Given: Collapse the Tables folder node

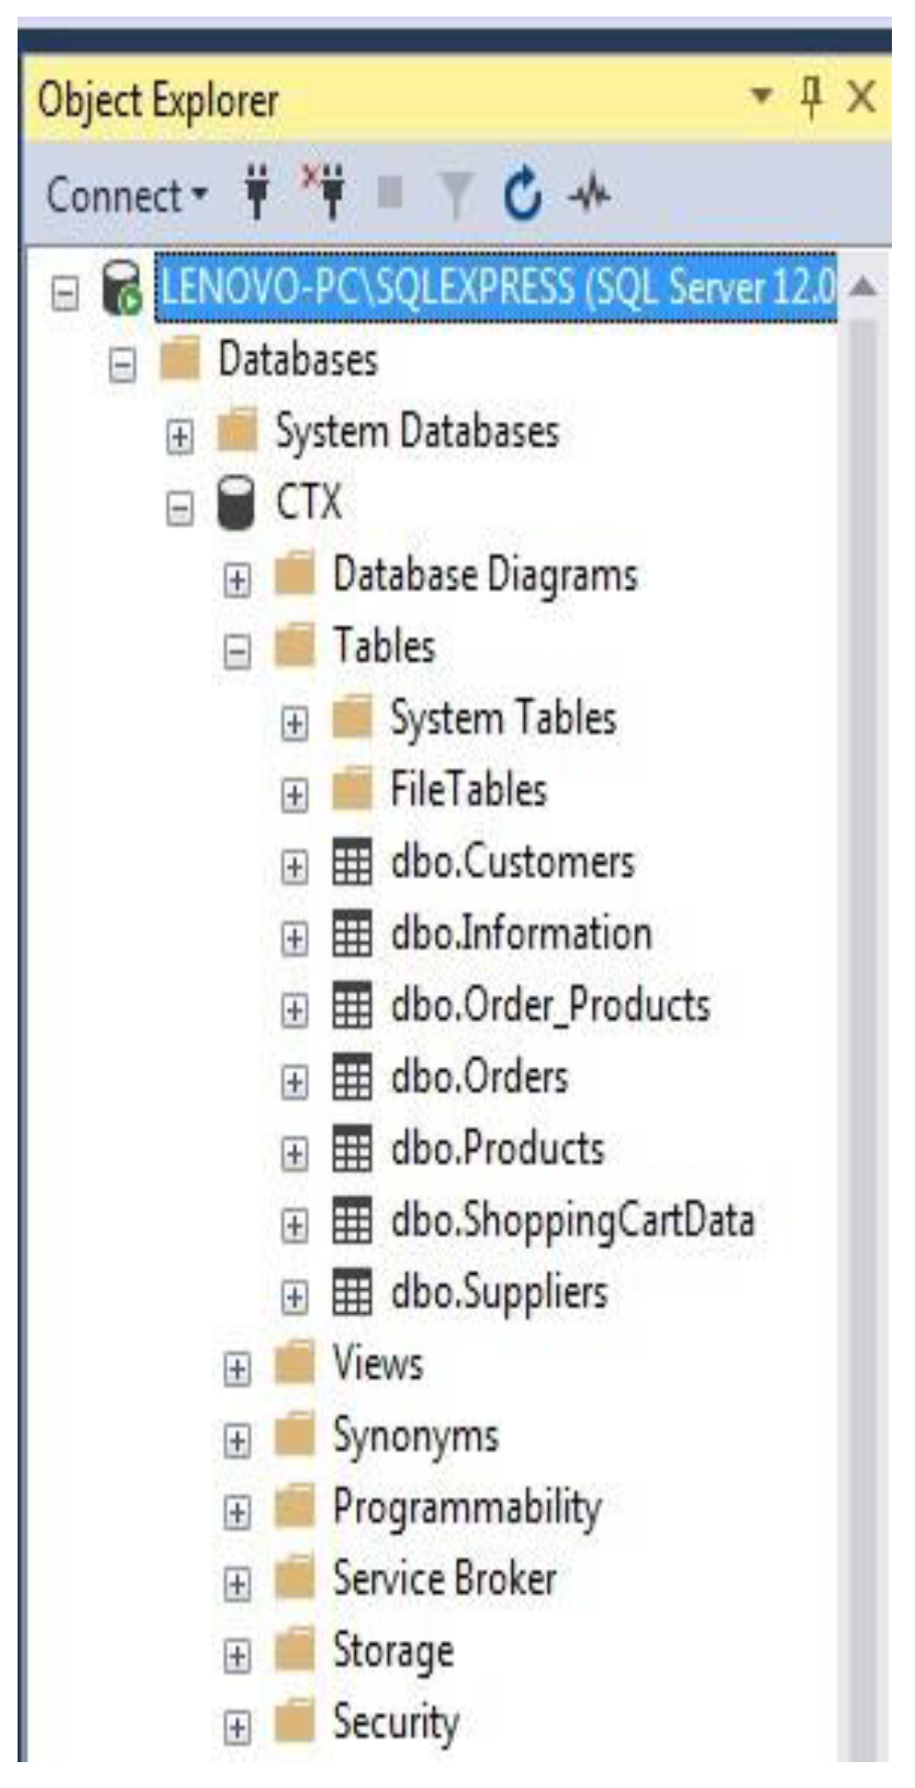Looking at the screenshot, I should click(x=237, y=651).
